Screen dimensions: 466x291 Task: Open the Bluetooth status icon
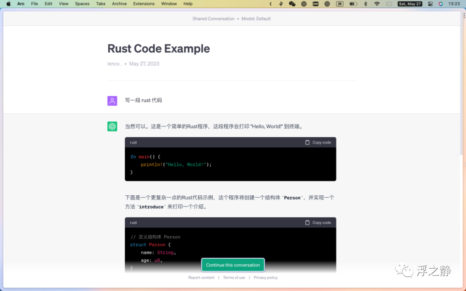365,4
